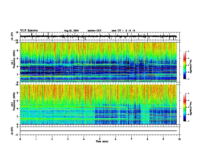The image size is (202, 156).
Task: Click the '7' tick on the time axis
Action: tap(132, 139)
